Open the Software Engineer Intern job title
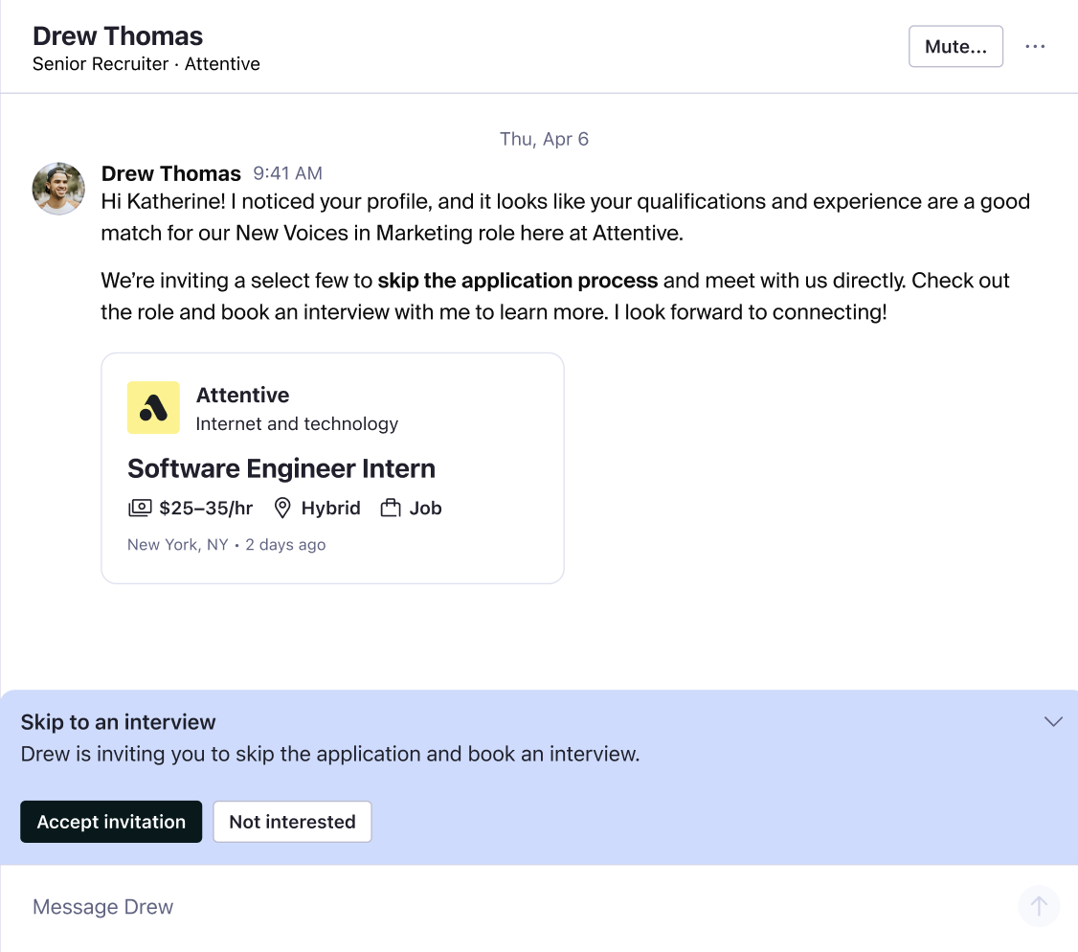 coord(281,468)
